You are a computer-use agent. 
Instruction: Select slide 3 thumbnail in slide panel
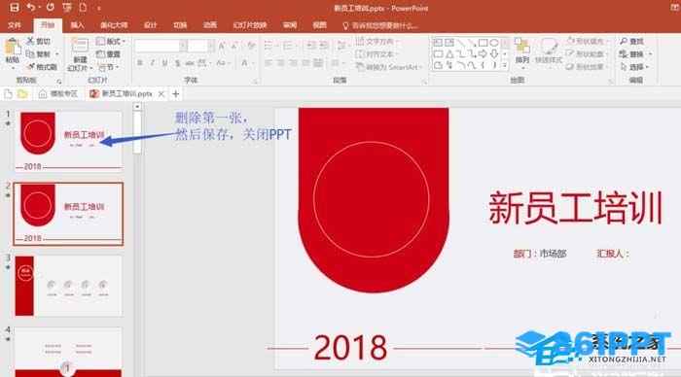[x=68, y=286]
